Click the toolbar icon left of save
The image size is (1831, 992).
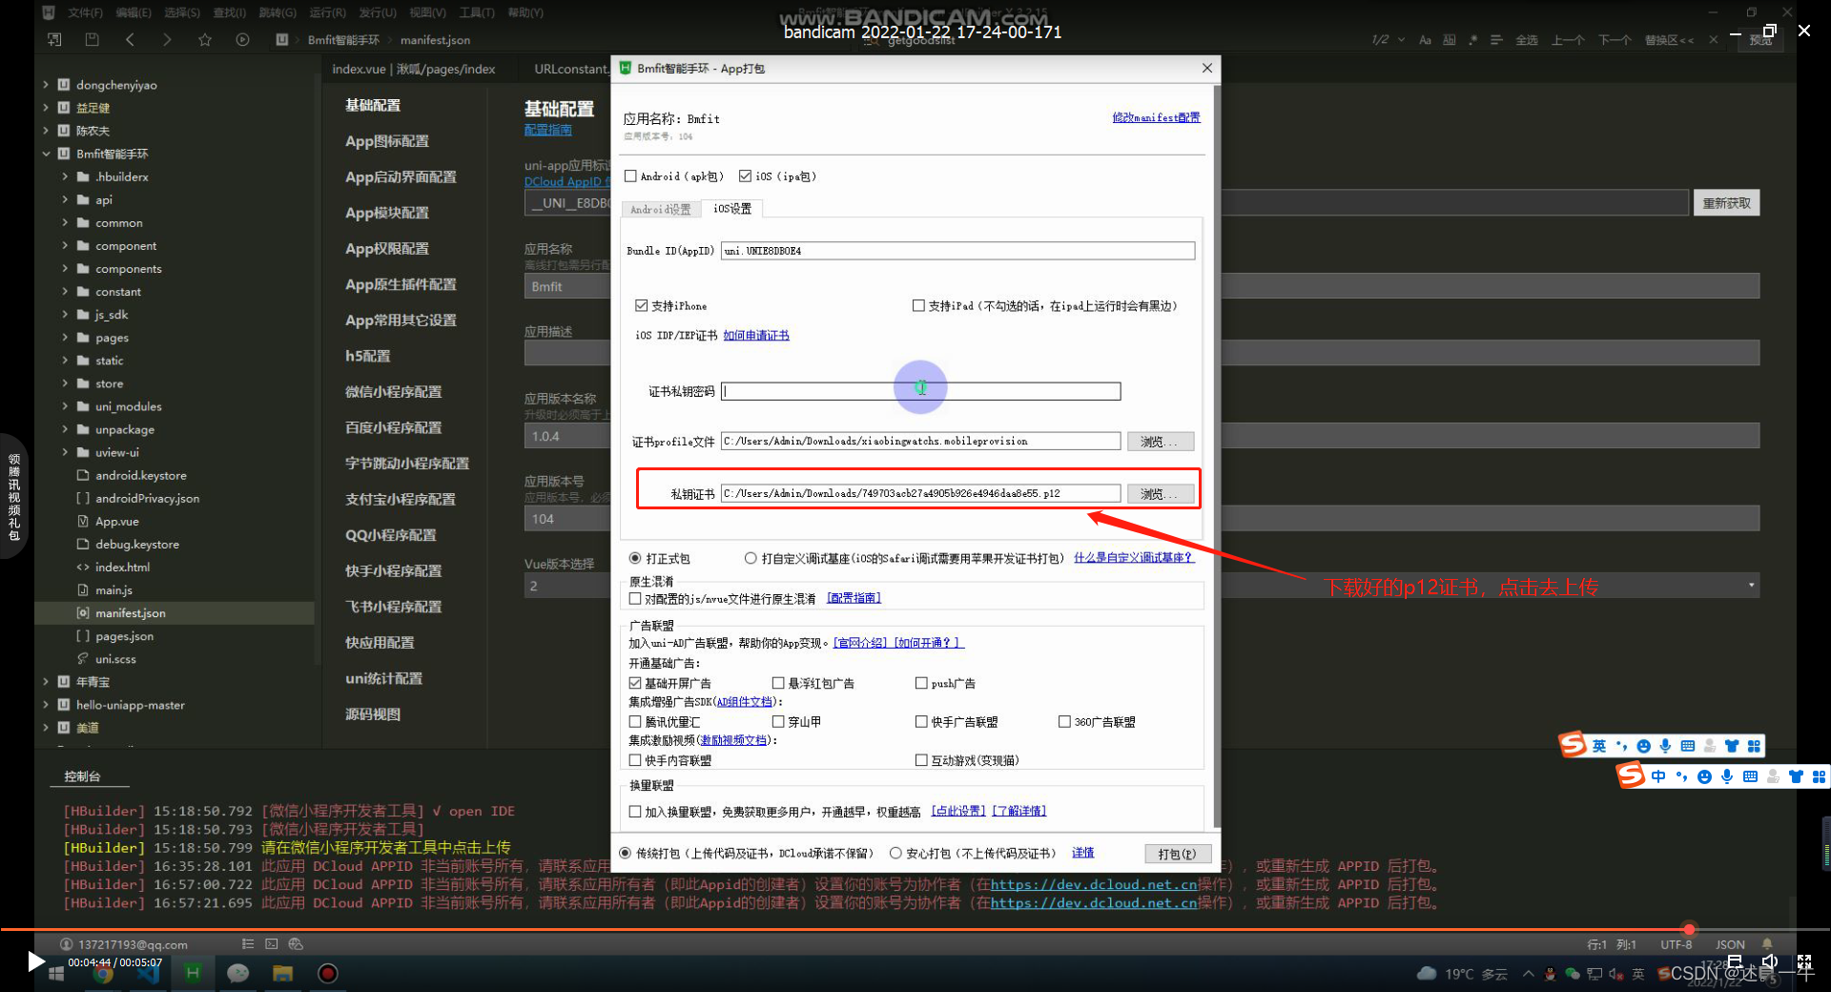tap(54, 39)
